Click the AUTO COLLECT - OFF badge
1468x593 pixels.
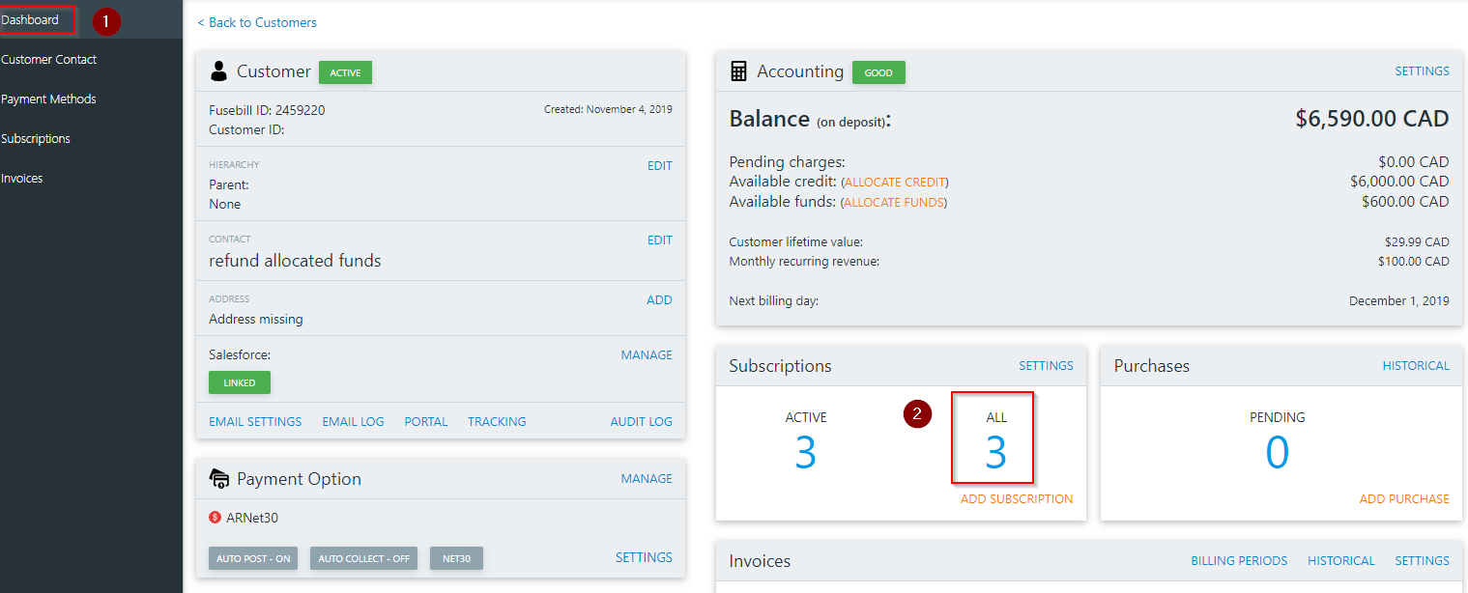tap(363, 558)
